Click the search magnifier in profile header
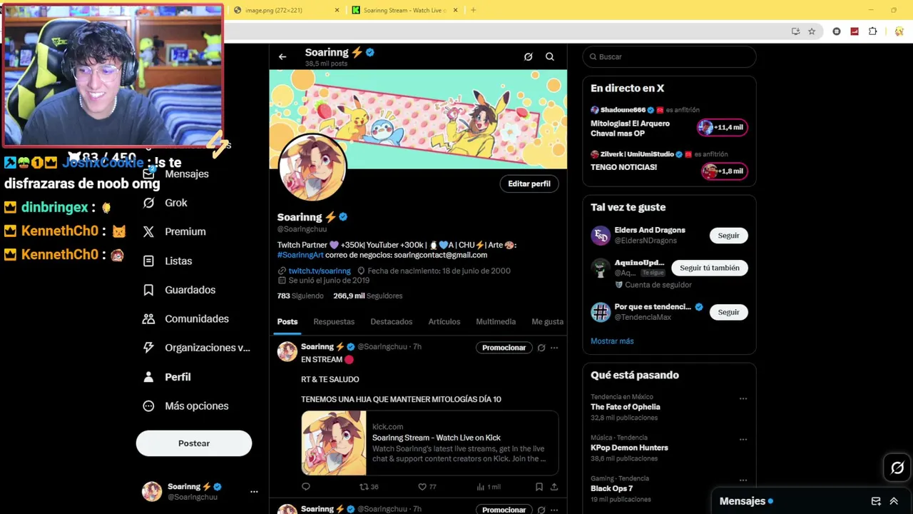This screenshot has height=514, width=913. [x=550, y=56]
